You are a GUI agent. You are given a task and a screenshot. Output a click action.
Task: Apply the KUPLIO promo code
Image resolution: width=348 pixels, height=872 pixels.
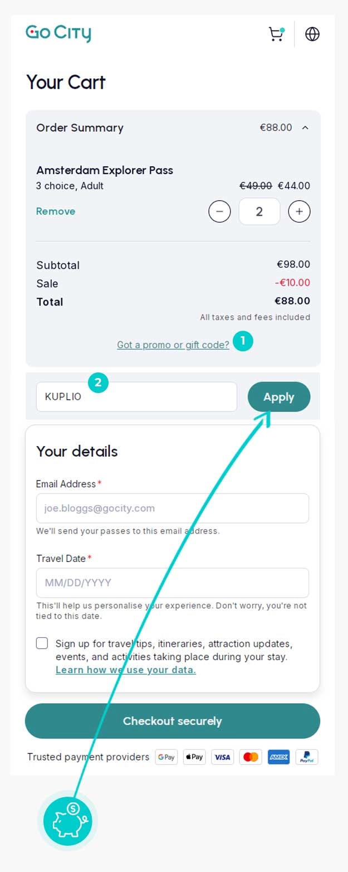point(279,397)
